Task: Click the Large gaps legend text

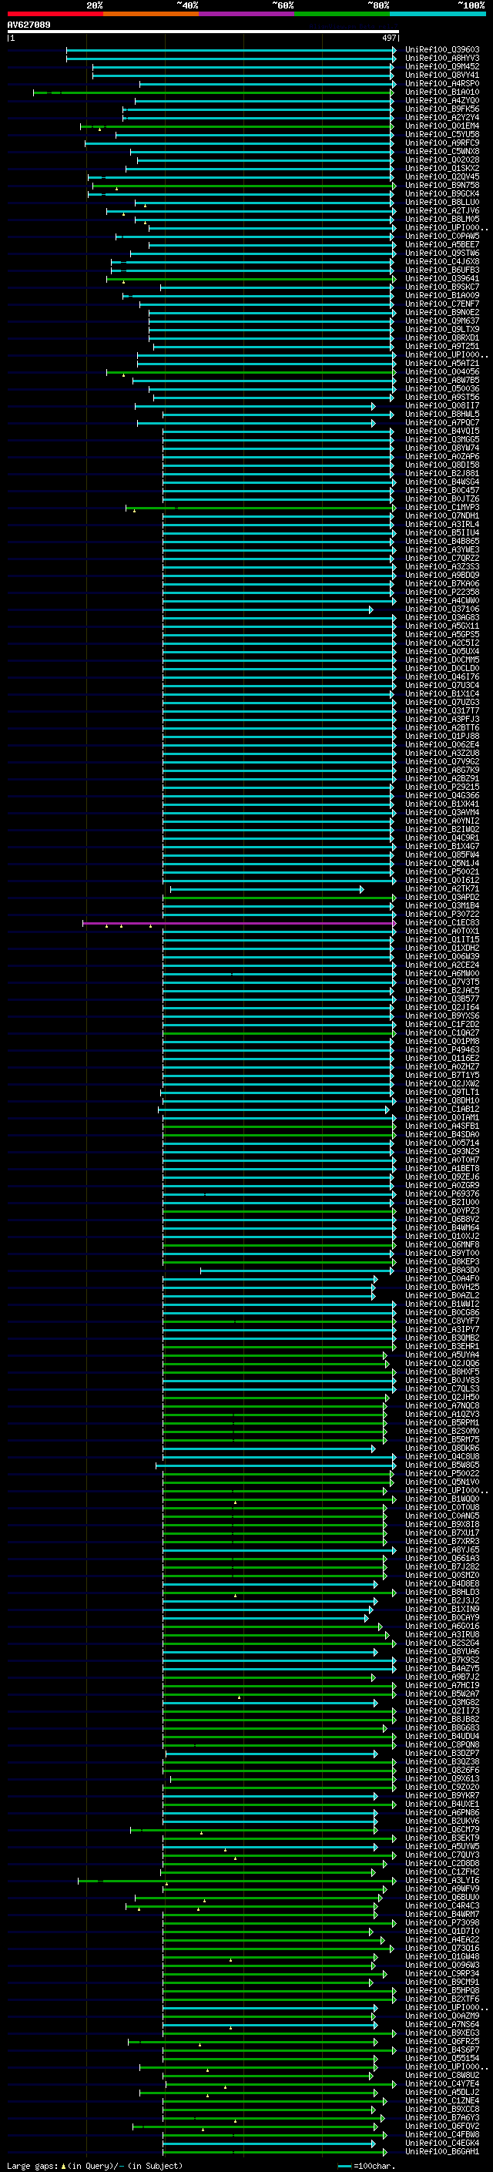Action: (x=95, y=2165)
